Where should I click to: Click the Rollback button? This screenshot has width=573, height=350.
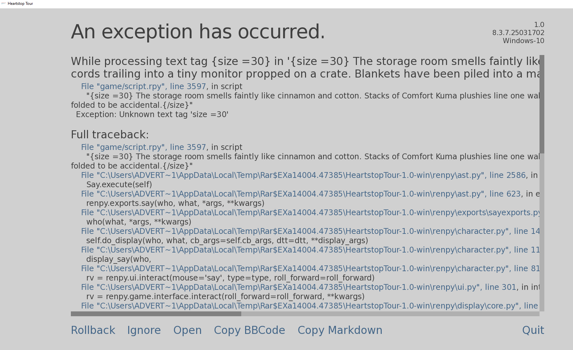coord(93,330)
